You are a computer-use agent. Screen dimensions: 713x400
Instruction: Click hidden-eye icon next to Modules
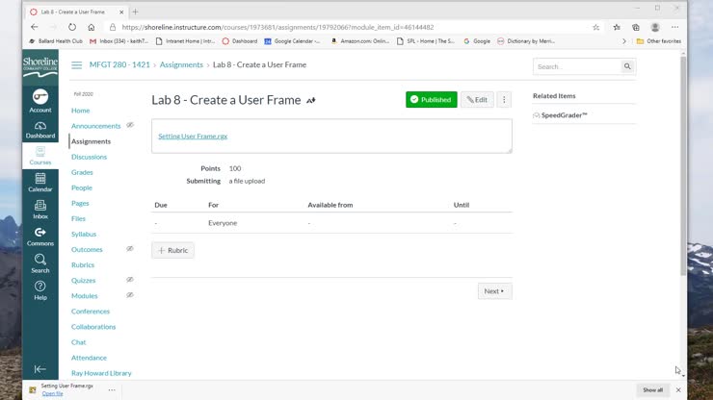pyautogui.click(x=130, y=295)
